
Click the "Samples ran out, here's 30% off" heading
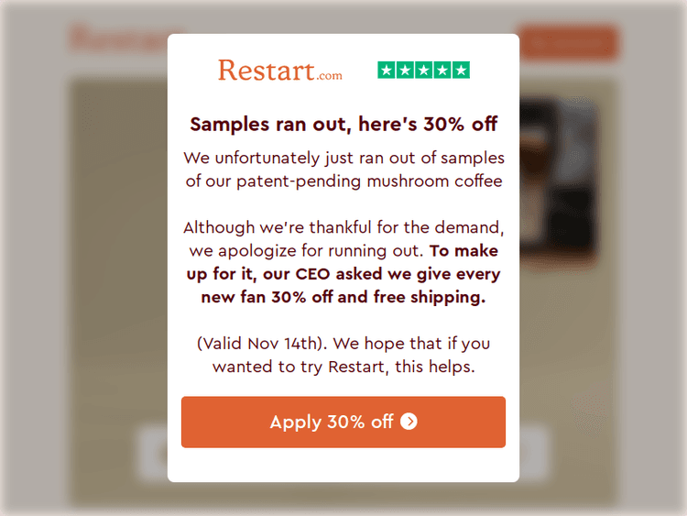click(343, 124)
